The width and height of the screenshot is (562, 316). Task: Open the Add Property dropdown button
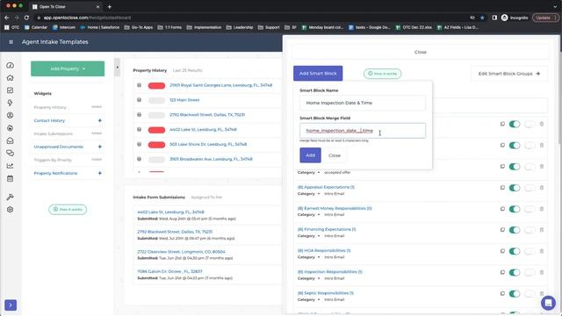[x=68, y=68]
